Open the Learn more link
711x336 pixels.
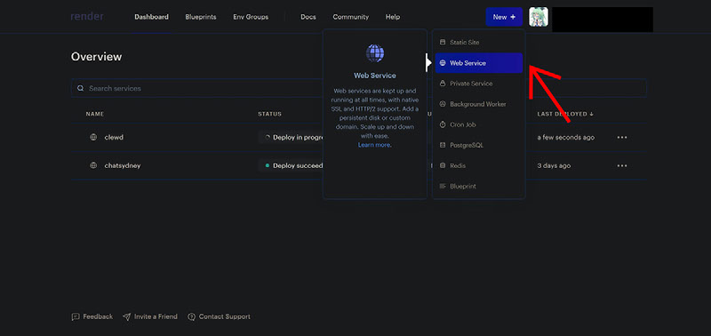374,145
